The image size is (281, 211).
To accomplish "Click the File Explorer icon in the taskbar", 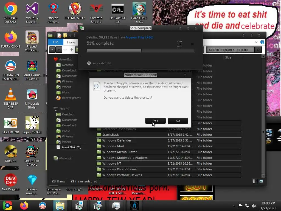I will pos(60,206).
